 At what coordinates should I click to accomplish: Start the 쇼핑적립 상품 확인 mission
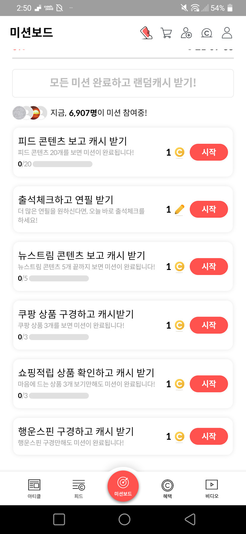point(209,384)
